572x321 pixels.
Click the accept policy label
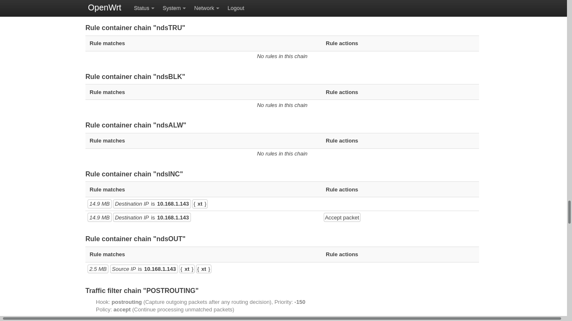pos(122,309)
